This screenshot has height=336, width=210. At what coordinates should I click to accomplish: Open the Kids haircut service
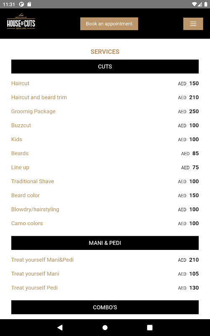tap(16, 139)
